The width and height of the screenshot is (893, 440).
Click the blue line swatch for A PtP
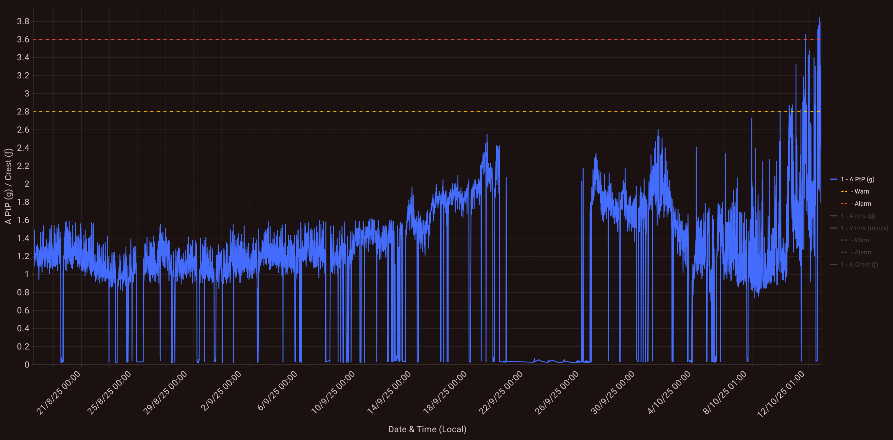click(834, 179)
